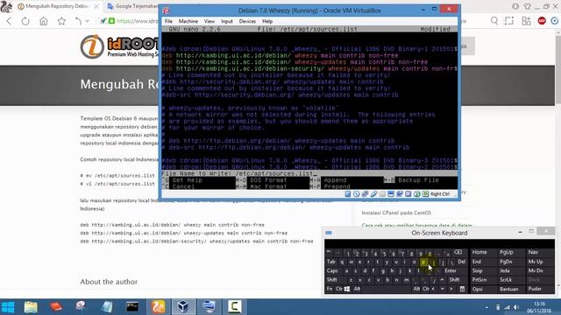The height and width of the screenshot is (315, 561).
Task: Click the VirtualBox network status icon
Action: click(x=365, y=194)
